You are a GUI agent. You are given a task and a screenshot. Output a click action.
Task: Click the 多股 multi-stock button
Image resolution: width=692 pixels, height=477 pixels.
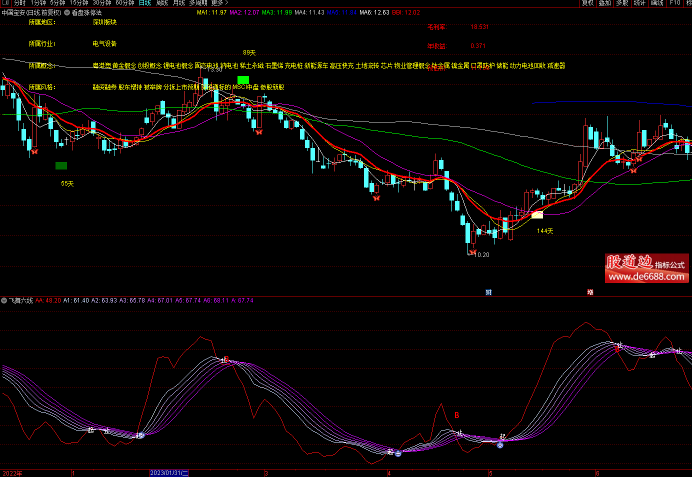[621, 2]
